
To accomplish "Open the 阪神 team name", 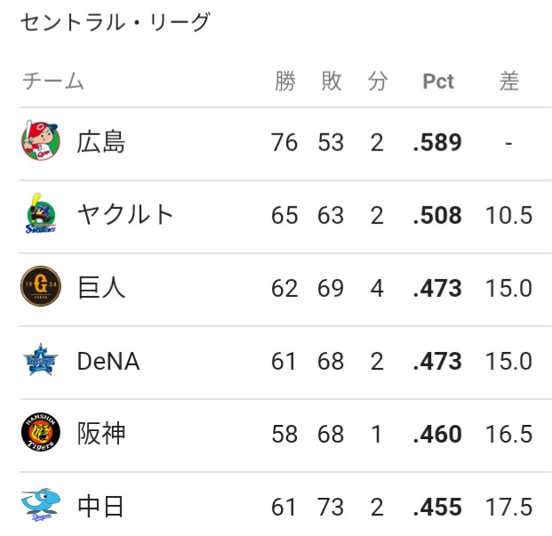I will [101, 433].
